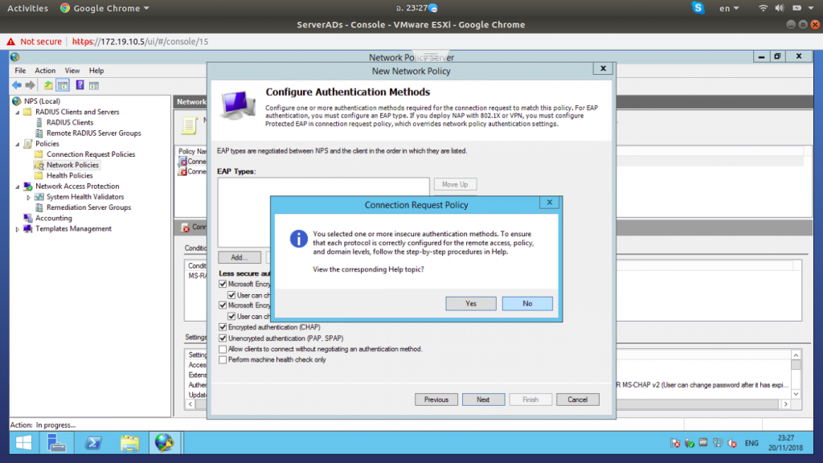The image size is (823, 463).
Task: Close the Connection Request Policy dialog
Action: click(x=550, y=203)
